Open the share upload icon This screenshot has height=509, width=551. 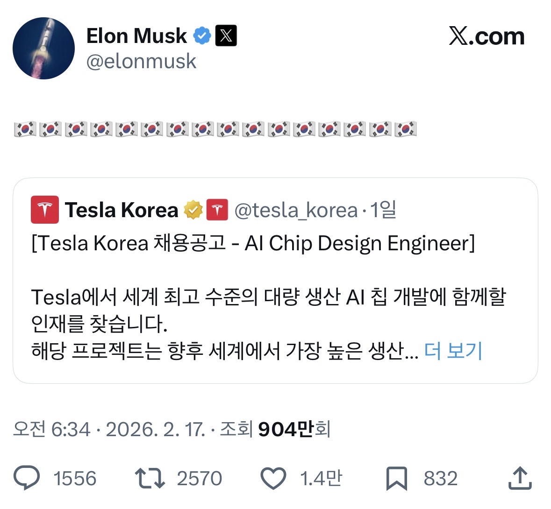point(520,478)
